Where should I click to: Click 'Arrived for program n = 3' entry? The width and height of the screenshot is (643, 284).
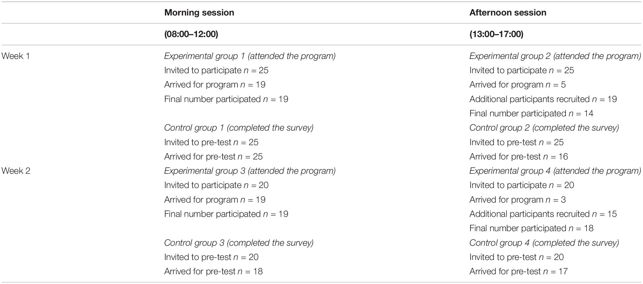click(x=518, y=200)
